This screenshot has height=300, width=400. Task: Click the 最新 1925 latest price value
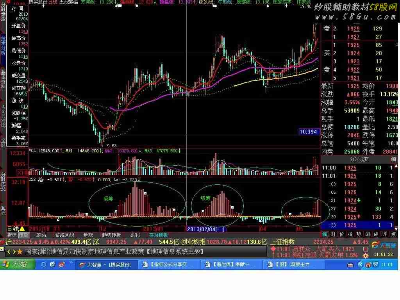point(353,86)
